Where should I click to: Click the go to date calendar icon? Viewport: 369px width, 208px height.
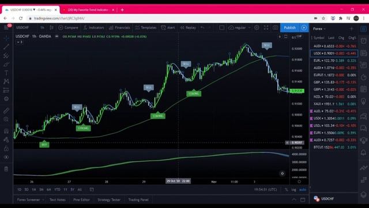point(92,190)
